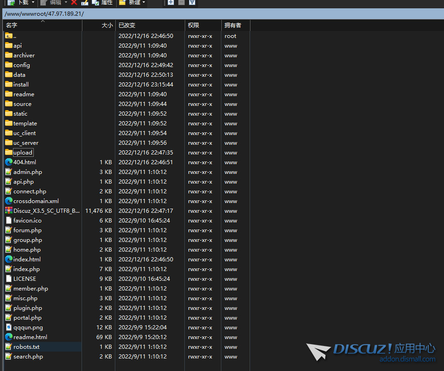Select the Discuz_X3.5 archive file icon
This screenshot has width=444, height=371.
(9, 211)
